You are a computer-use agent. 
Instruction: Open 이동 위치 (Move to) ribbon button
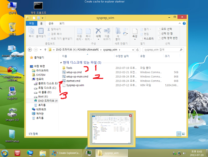(79, 34)
